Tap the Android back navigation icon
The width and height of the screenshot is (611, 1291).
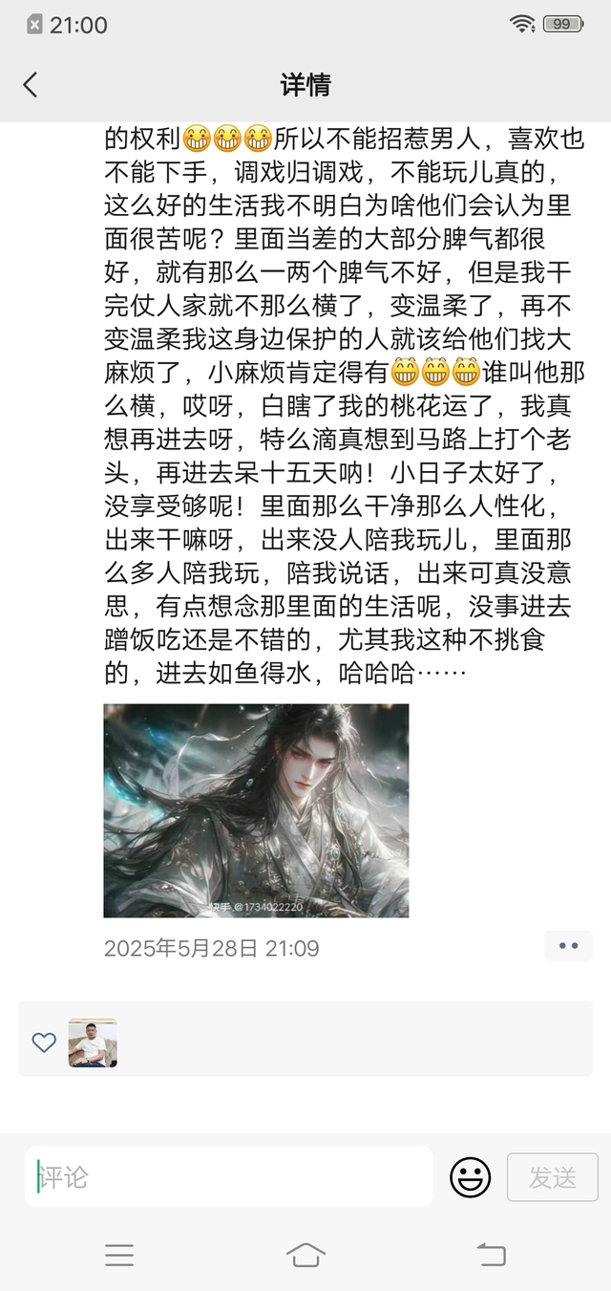coord(492,1255)
